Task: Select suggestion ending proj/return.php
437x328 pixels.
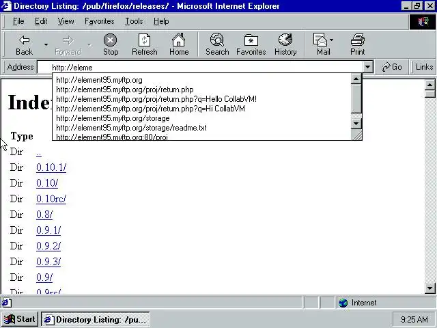Action: tap(201, 90)
